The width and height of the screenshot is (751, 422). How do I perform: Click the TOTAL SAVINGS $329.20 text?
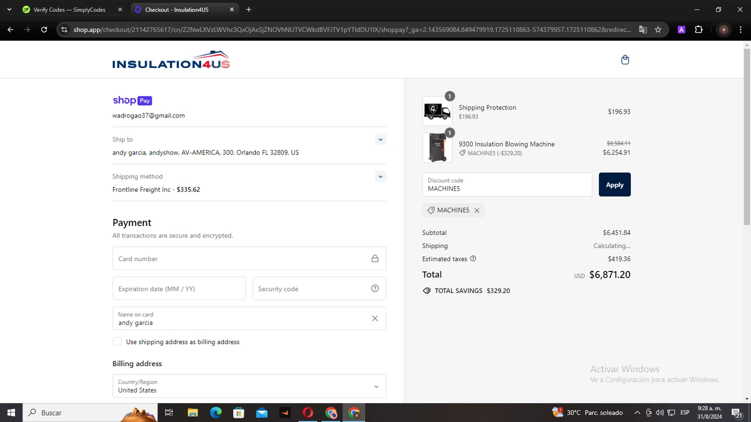point(472,290)
